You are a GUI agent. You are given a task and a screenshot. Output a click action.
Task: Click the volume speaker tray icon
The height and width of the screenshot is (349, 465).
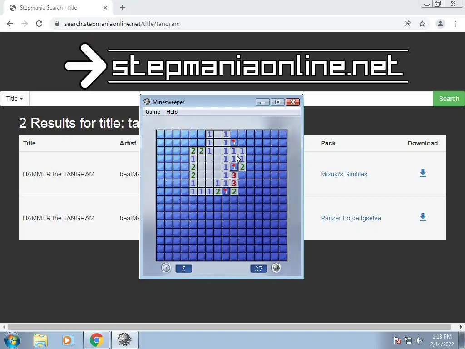point(419,340)
